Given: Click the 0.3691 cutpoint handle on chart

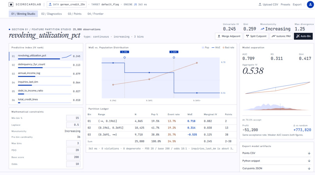Looking at the screenshot, I should (174, 58).
